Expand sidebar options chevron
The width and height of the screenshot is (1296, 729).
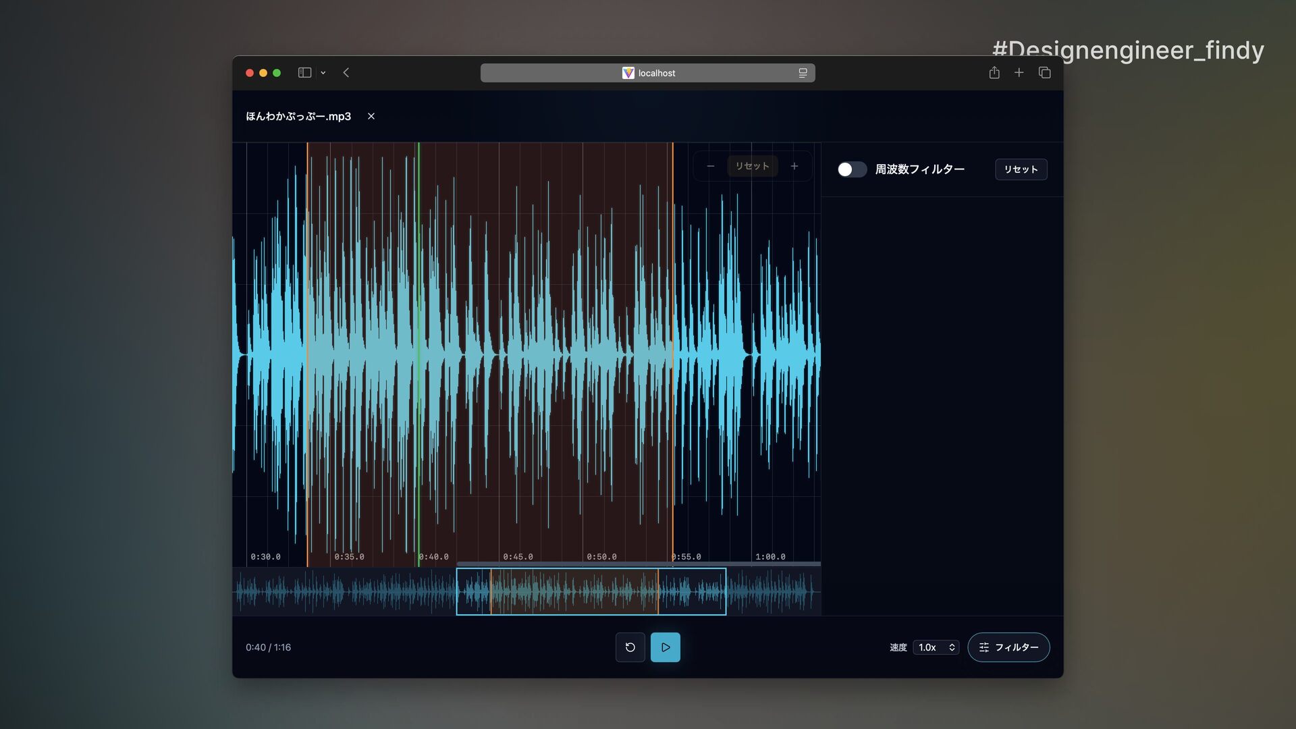pyautogui.click(x=323, y=73)
